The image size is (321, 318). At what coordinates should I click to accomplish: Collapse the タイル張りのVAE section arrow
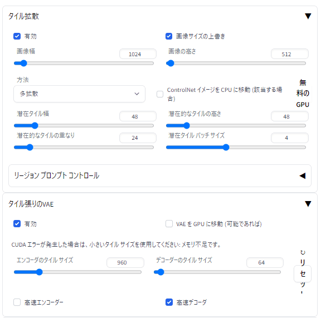coord(308,204)
